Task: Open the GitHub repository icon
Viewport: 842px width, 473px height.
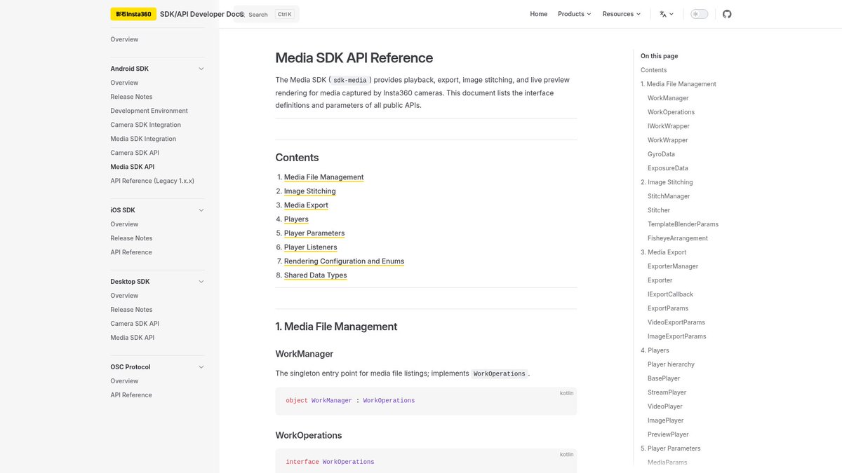Action: coord(727,14)
